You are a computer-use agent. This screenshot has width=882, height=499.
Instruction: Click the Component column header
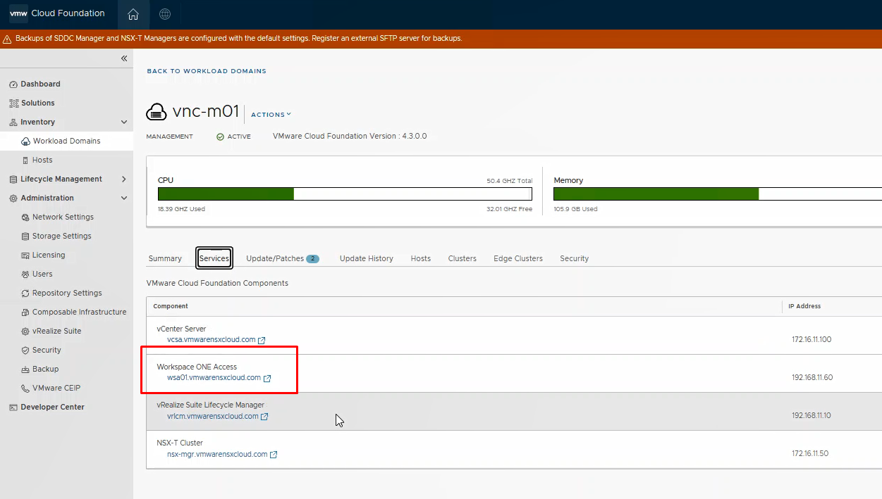(171, 306)
